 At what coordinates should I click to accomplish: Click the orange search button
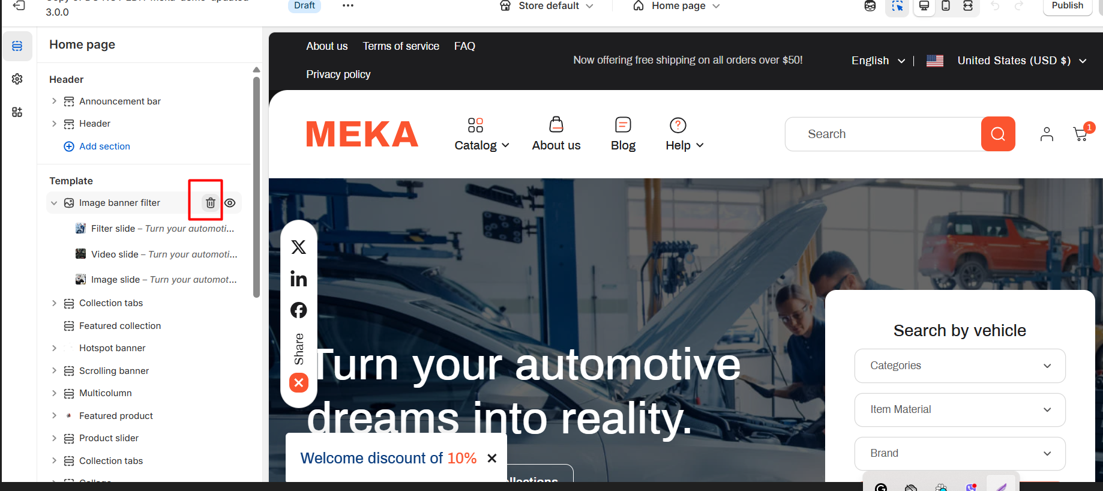point(998,134)
